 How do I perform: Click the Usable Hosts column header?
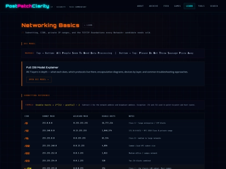pyautogui.click(x=108, y=116)
